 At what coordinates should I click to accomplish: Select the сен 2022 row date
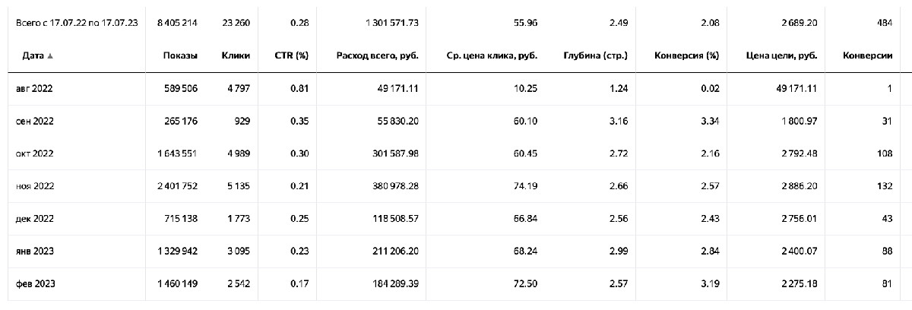tap(34, 121)
